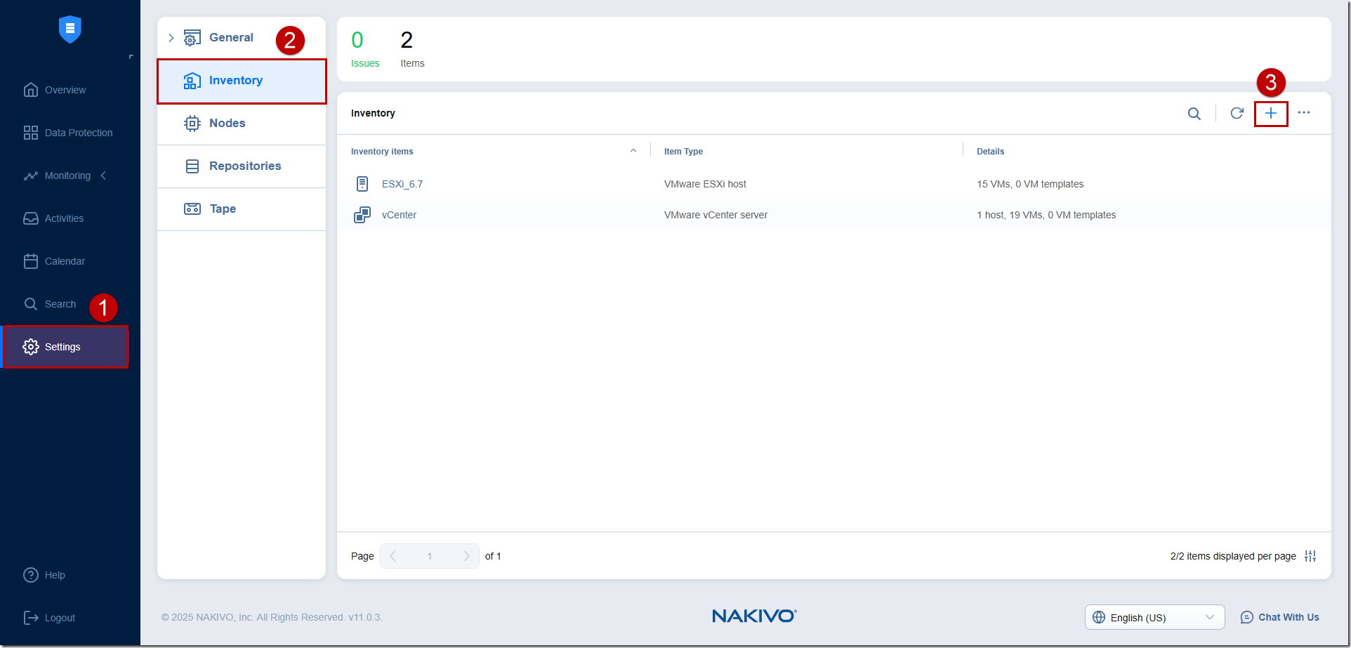Click the NAKIVO footer logo

tap(754, 616)
